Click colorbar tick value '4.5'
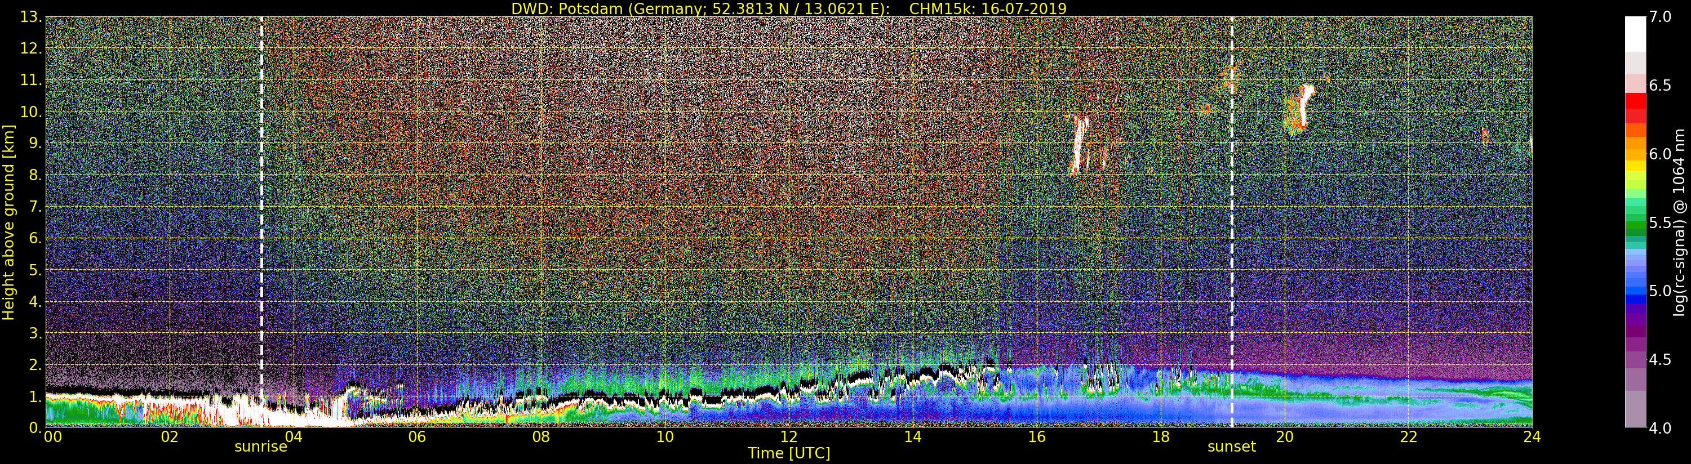The image size is (1691, 464). point(1660,359)
